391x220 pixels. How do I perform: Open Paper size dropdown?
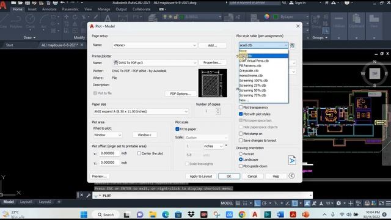(x=141, y=111)
